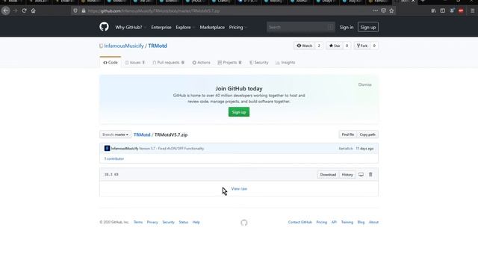Open footer About link
Viewport: 478px width, 269px height.
pos(373,222)
